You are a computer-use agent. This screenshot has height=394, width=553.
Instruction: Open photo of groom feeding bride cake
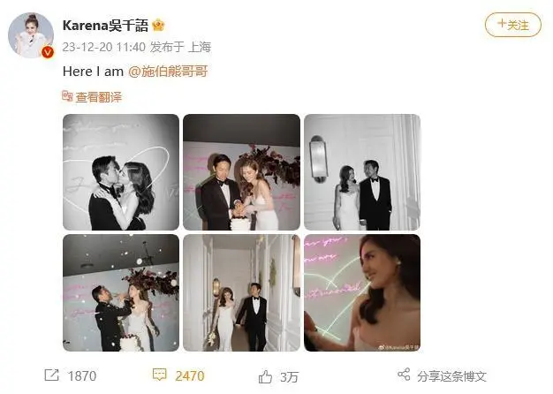tap(121, 292)
